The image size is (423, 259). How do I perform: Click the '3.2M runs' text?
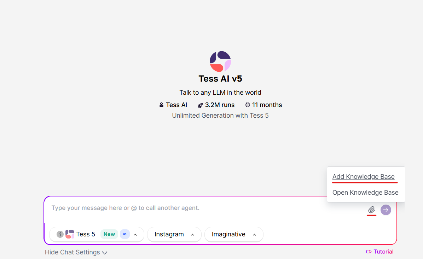220,105
